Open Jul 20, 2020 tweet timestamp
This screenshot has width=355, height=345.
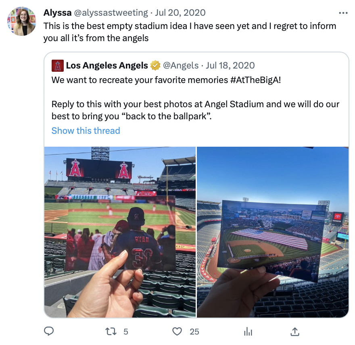(180, 12)
